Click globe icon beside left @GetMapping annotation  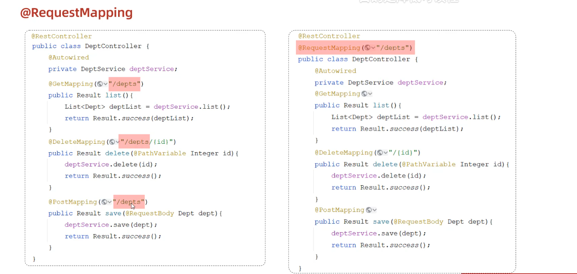tap(100, 84)
